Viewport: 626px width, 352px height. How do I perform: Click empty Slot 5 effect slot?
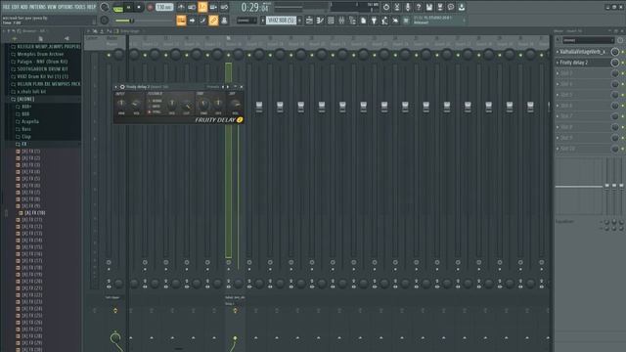pos(583,95)
